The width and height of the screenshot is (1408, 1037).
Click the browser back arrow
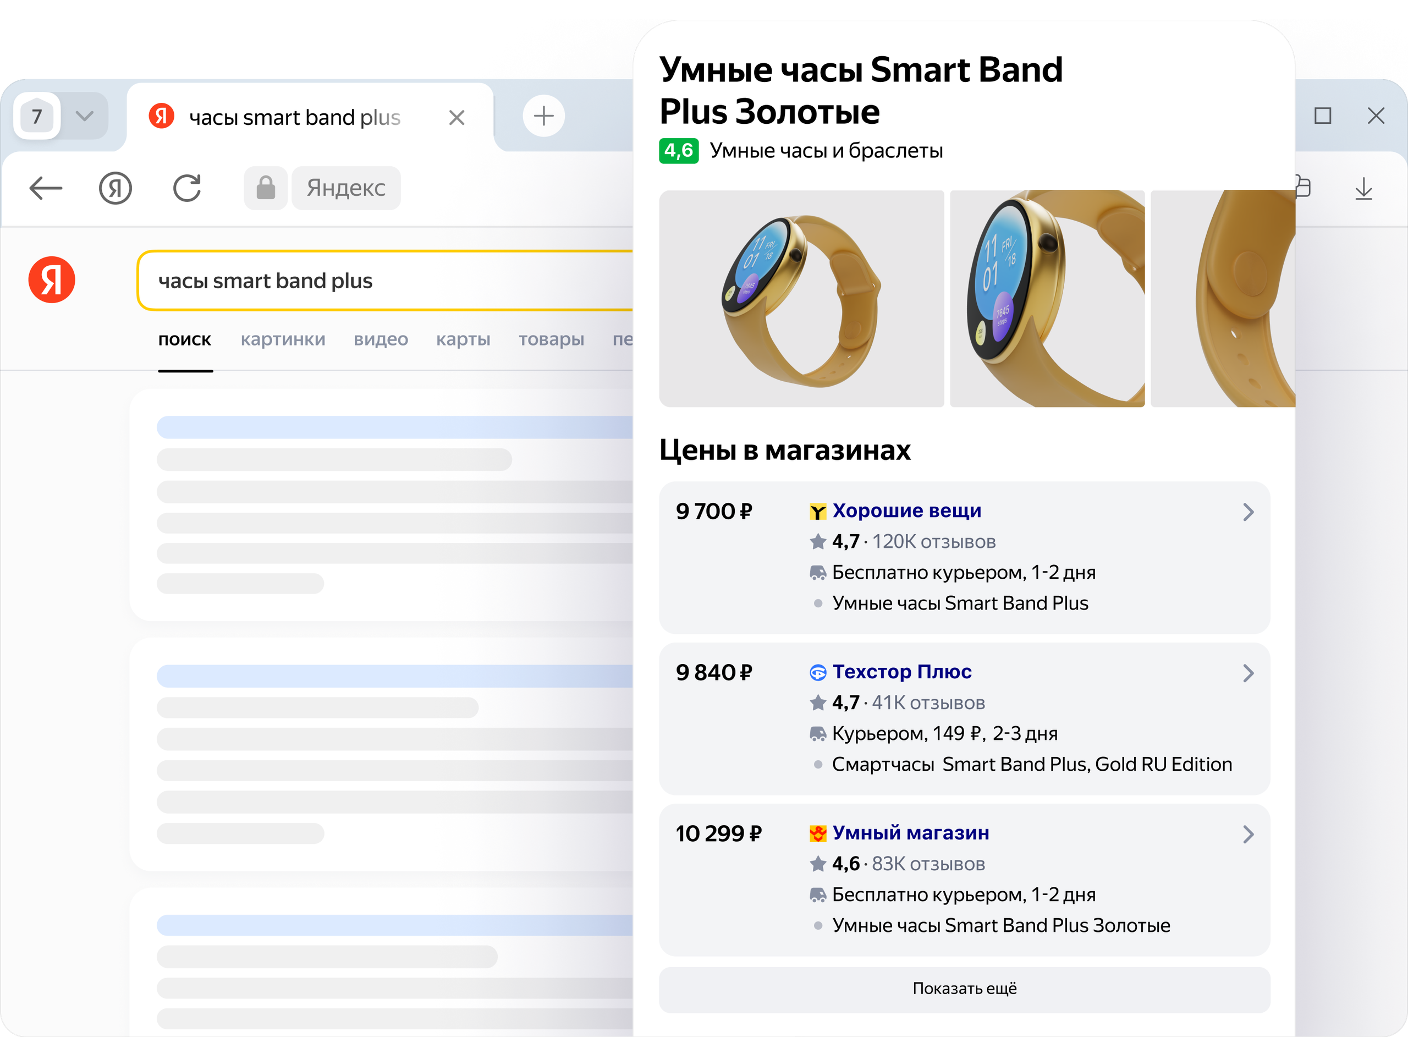46,188
